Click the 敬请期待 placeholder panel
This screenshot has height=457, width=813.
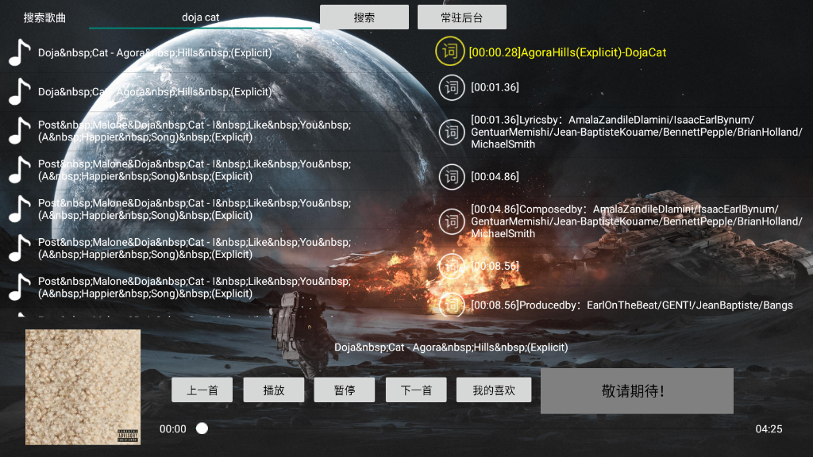[636, 390]
